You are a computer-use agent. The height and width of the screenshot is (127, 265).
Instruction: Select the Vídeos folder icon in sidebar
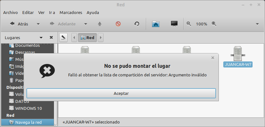click(x=11, y=73)
